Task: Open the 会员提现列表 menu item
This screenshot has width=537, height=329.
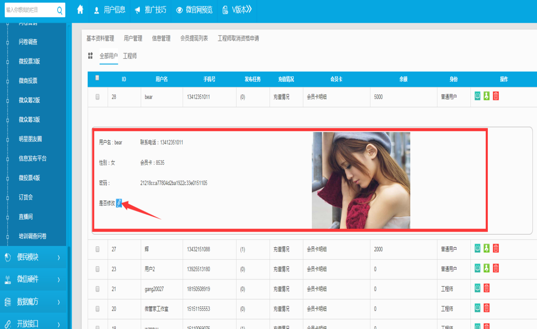Action: click(x=194, y=39)
